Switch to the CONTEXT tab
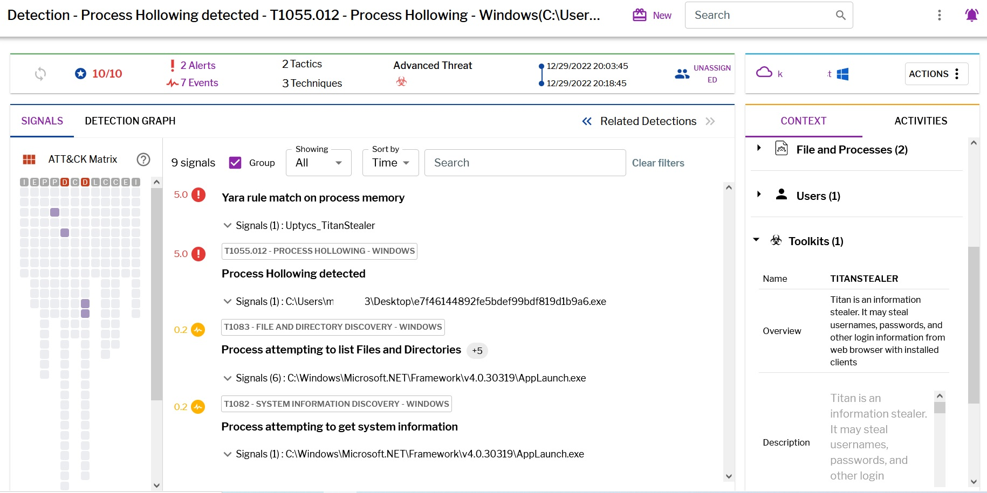This screenshot has height=493, width=987. [x=804, y=121]
